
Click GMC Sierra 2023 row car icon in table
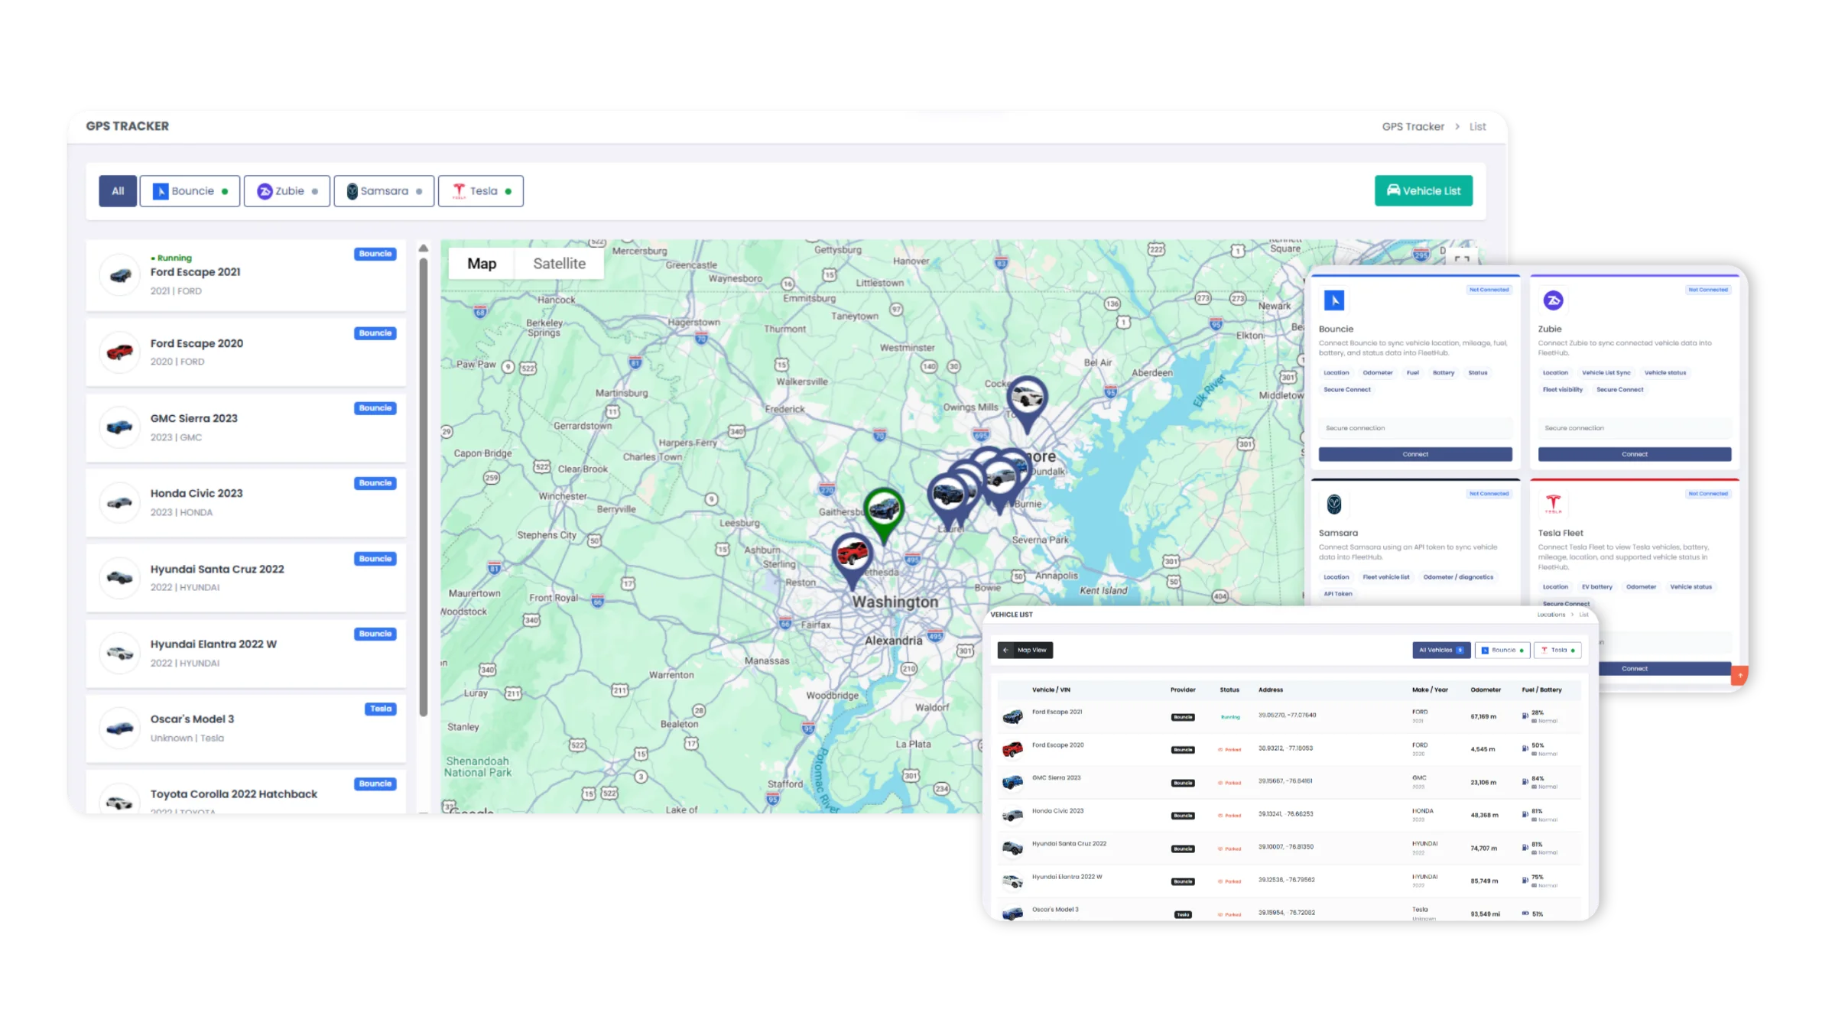(x=1012, y=783)
